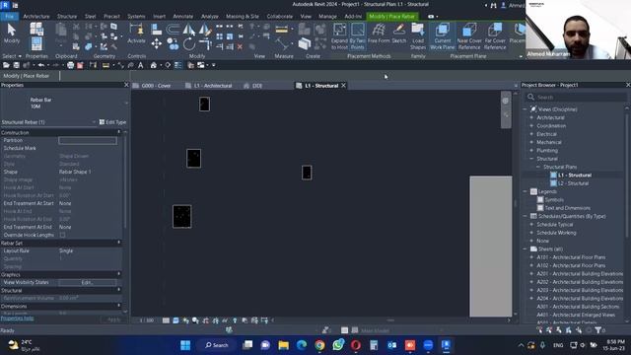Click Default 3D View house icon

154,65
